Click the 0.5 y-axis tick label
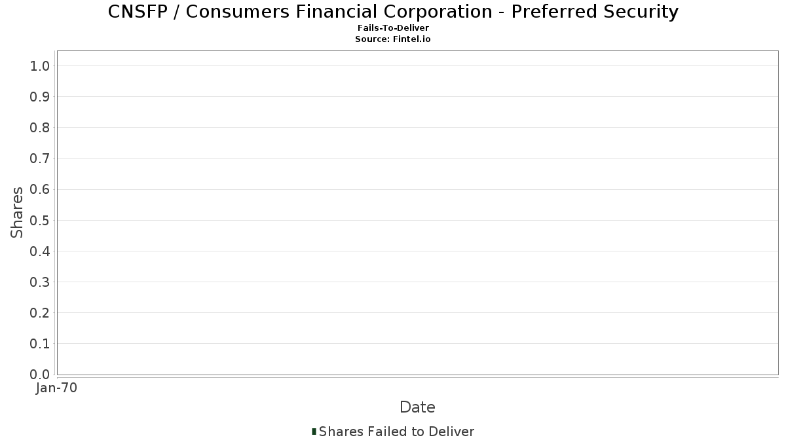This screenshot has width=786, height=442. coord(40,220)
